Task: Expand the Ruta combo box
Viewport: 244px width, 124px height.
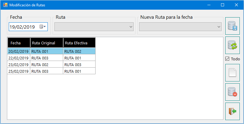Action: [x=131, y=27]
